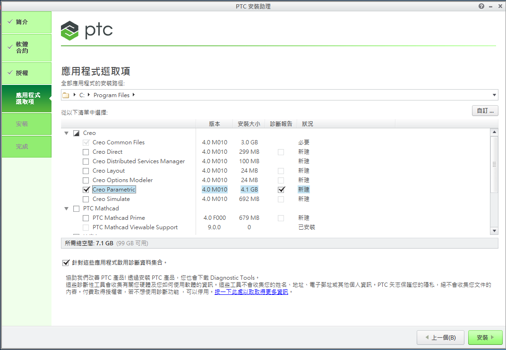This screenshot has height=350, width=506.
Task: Toggle Creo Parametric diagnostic report checkbox
Action: point(282,190)
